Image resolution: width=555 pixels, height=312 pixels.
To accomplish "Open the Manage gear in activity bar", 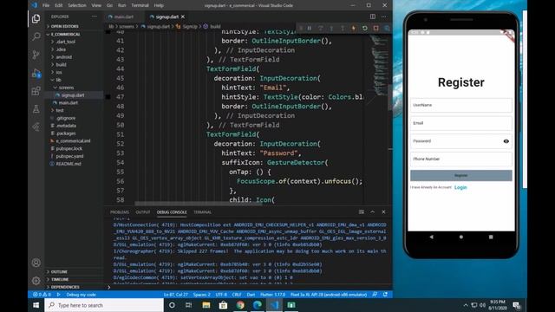I will tap(36, 281).
